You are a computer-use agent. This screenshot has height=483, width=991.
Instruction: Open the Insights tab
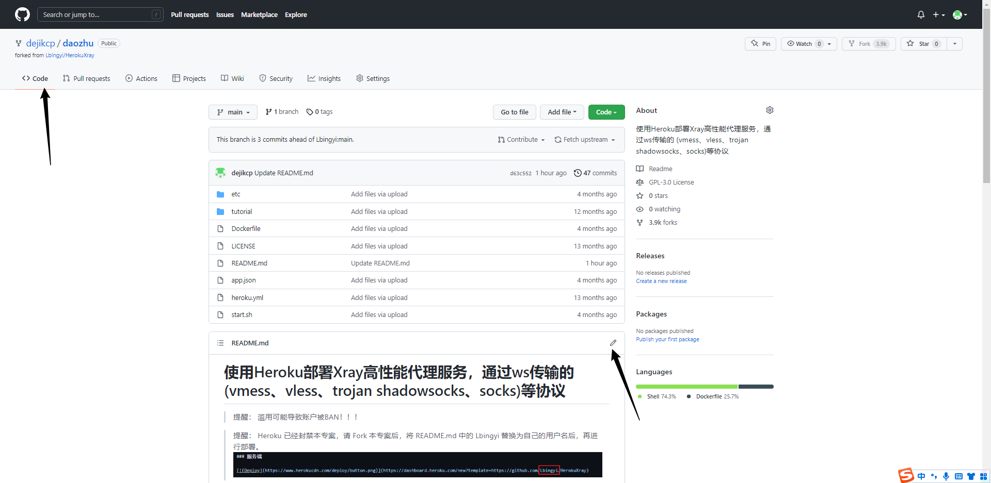coord(324,78)
